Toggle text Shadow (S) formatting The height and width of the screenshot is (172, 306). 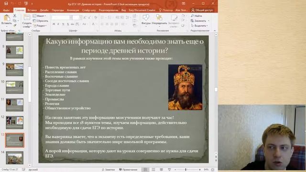(68, 24)
